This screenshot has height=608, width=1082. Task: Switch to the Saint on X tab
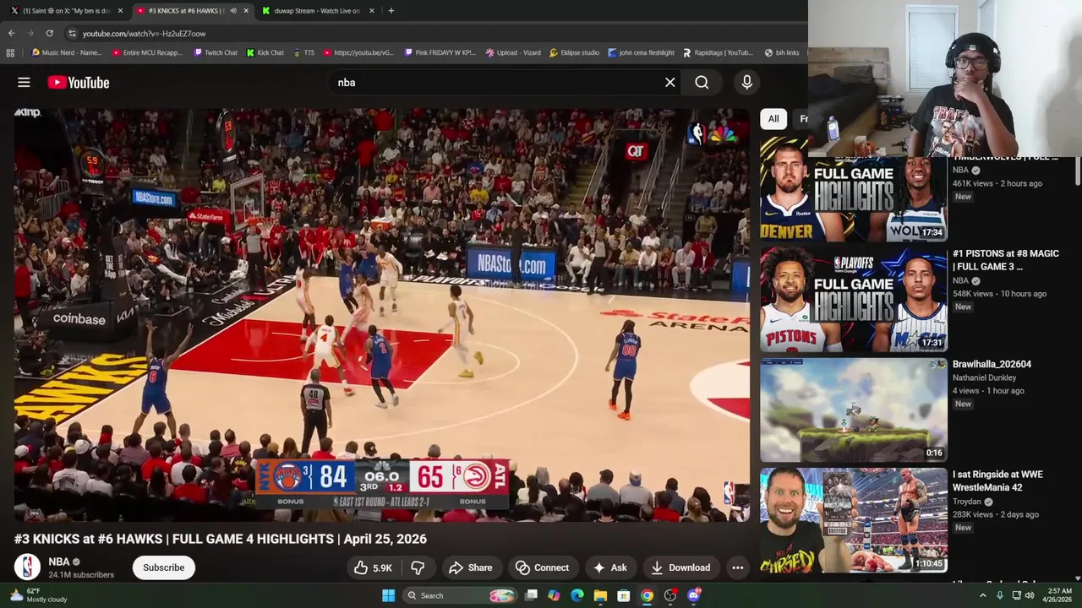coord(66,10)
